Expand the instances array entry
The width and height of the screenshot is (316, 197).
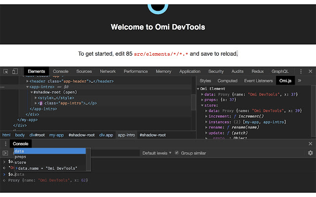pos(206,122)
